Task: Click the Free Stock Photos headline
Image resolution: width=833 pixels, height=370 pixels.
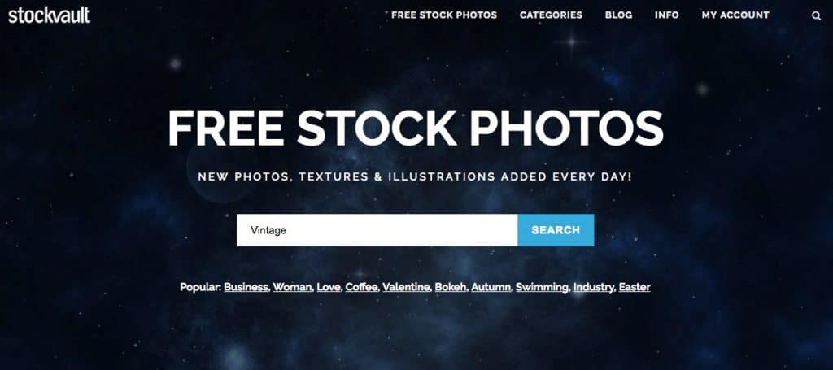Action: coord(416,129)
